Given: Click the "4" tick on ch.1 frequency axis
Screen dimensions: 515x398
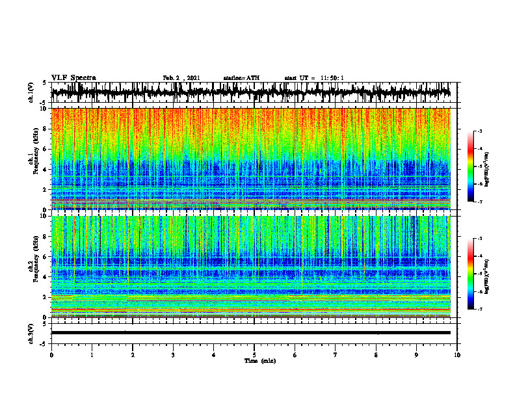Looking at the screenshot, I should pyautogui.click(x=45, y=170).
